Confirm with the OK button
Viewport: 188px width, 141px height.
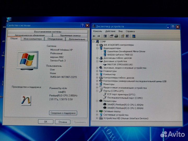(x=46, y=122)
